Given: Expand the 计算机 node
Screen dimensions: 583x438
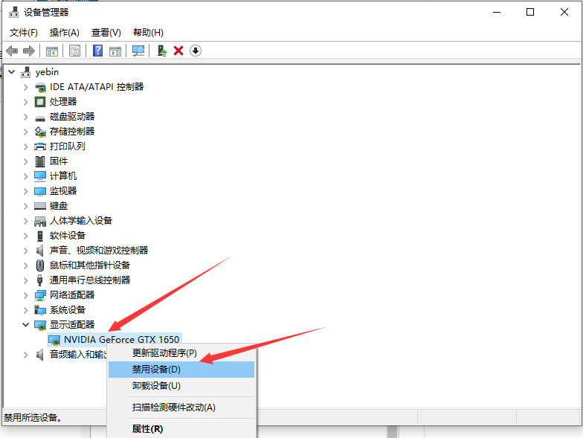Looking at the screenshot, I should 25,176.
